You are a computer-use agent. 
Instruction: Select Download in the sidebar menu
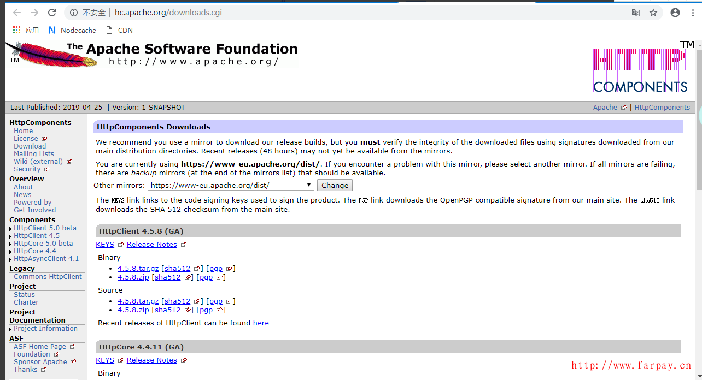30,146
